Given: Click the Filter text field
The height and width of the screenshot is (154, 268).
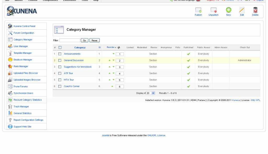Looking at the screenshot, I should point(70,40).
